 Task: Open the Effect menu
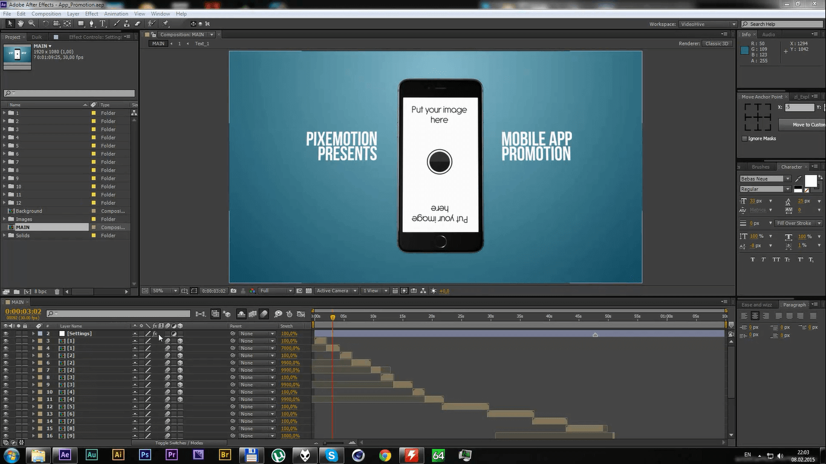91,13
